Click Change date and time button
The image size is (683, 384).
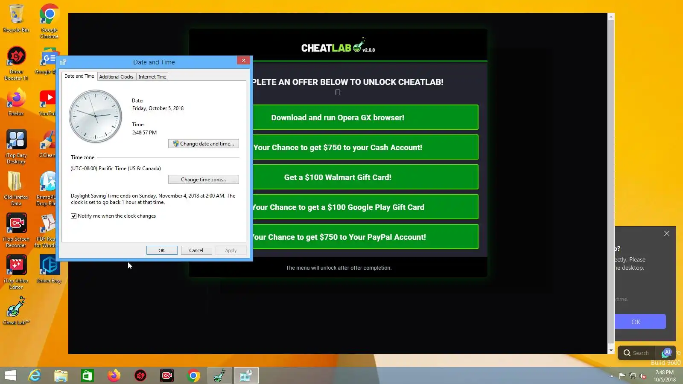point(204,144)
